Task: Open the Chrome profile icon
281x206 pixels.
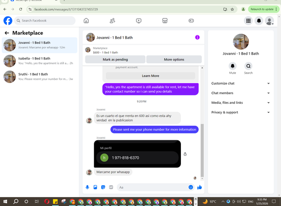Action: point(243,9)
